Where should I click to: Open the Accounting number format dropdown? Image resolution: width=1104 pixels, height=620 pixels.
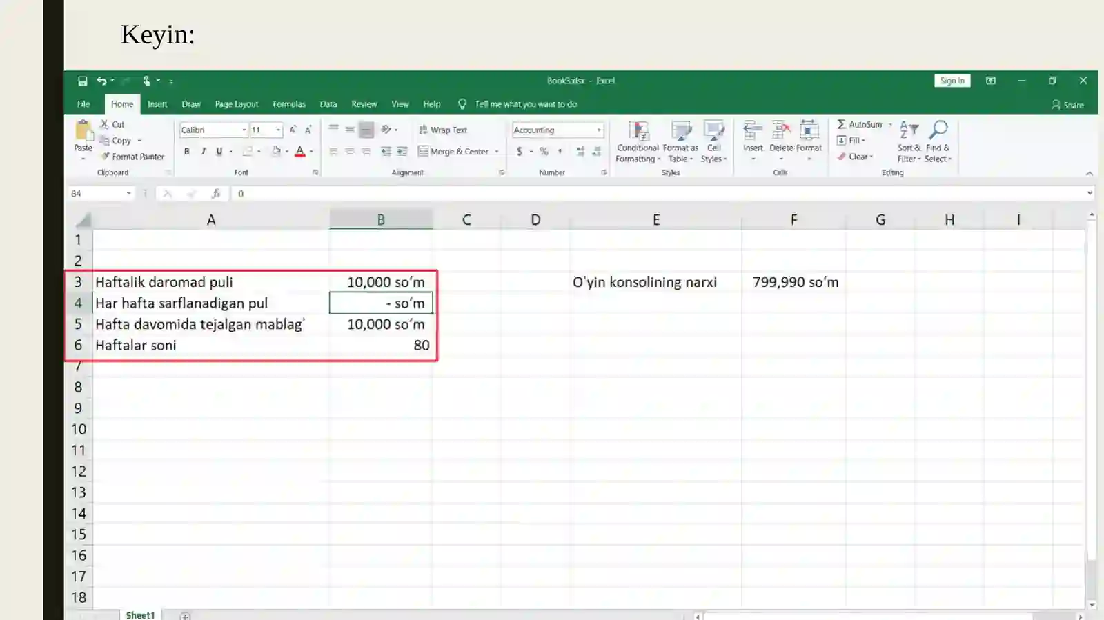[598, 130]
